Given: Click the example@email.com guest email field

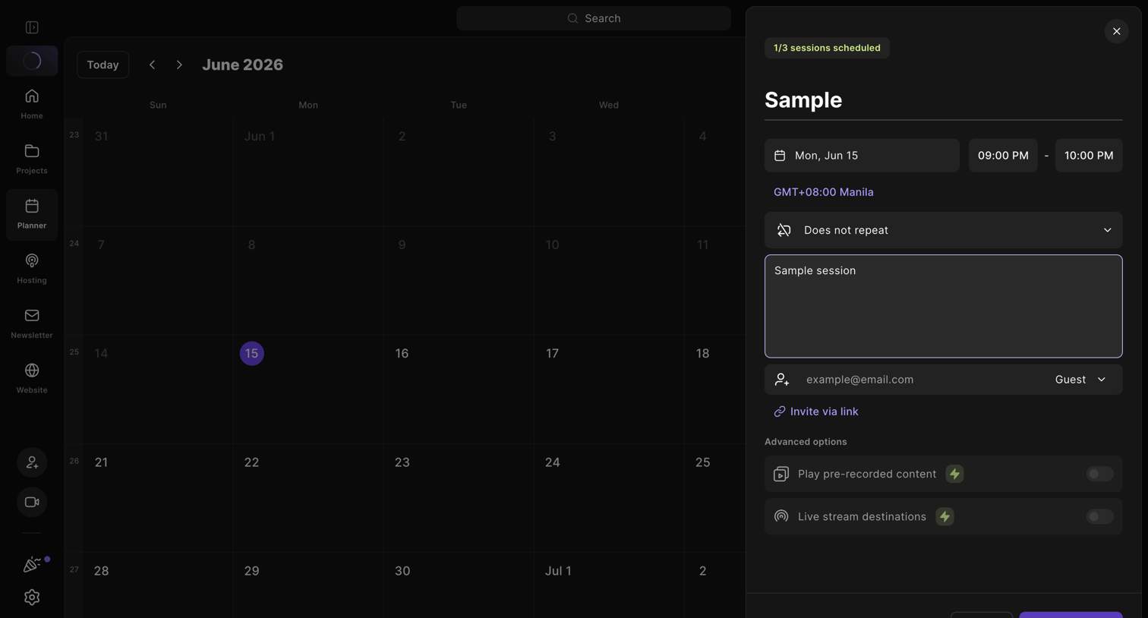Looking at the screenshot, I should [922, 380].
